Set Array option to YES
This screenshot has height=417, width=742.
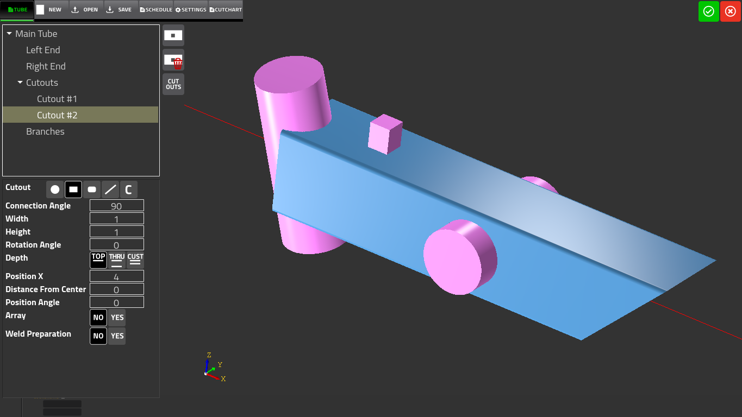coord(117,318)
